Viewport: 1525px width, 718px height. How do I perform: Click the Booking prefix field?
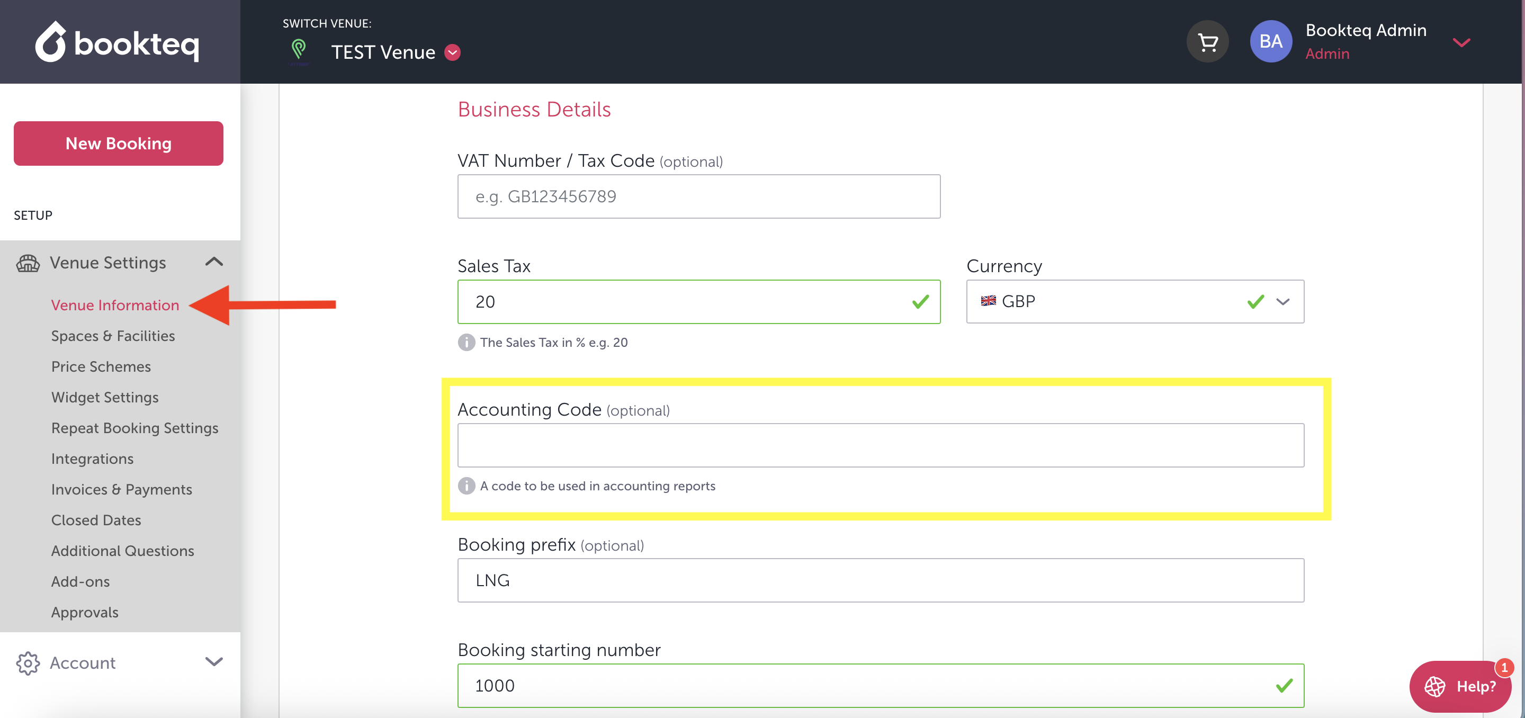pyautogui.click(x=880, y=580)
